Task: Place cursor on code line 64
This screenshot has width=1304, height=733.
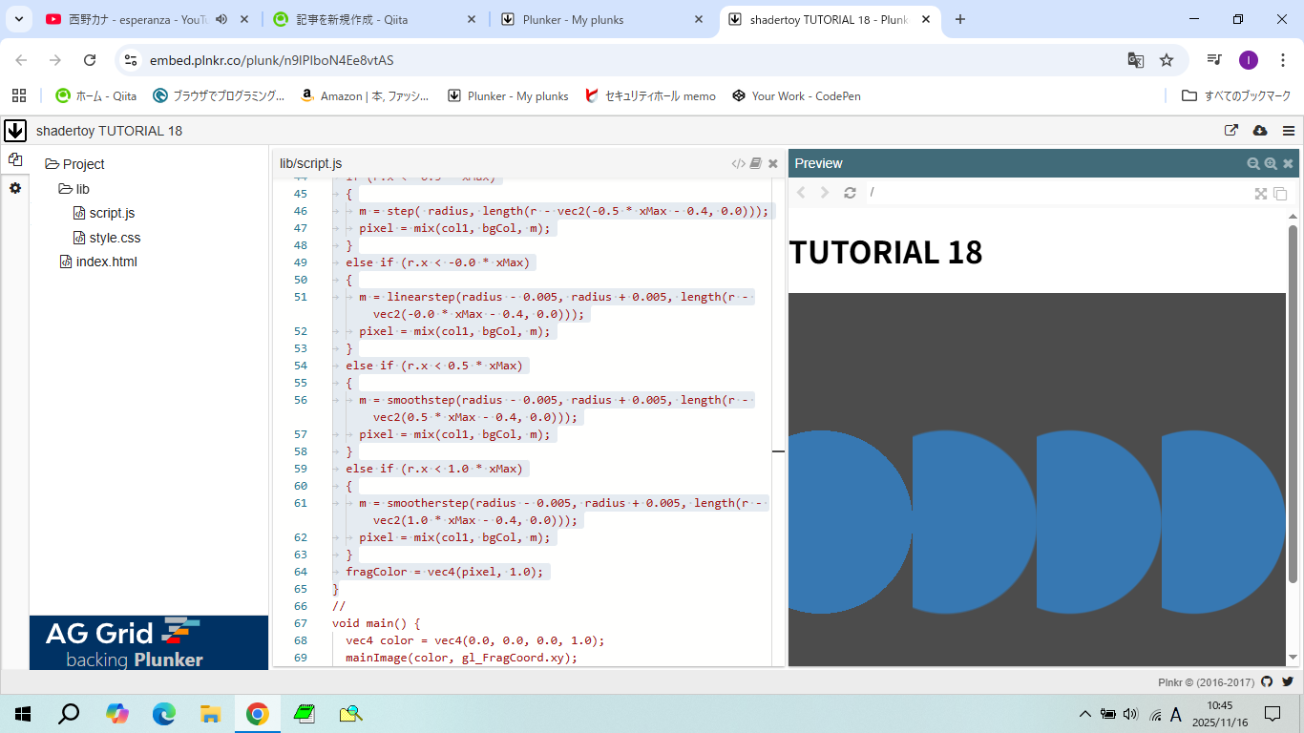Action: [x=444, y=572]
